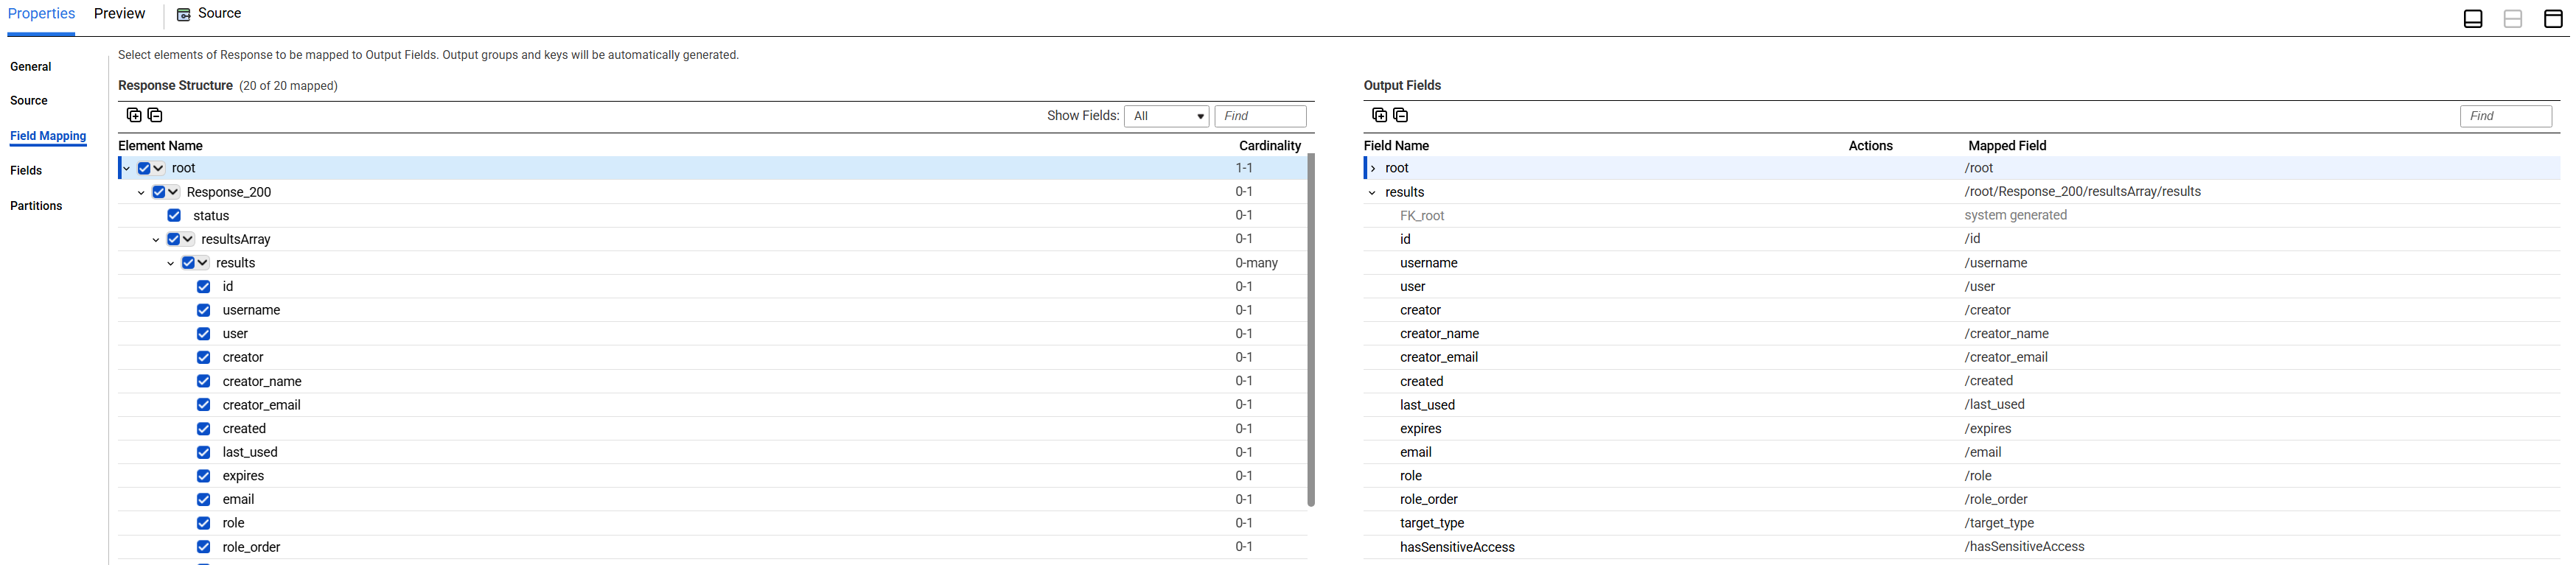Screen dimensions: 2576x565
Task: Expand all in Response Structure toolbar
Action: click(134, 115)
